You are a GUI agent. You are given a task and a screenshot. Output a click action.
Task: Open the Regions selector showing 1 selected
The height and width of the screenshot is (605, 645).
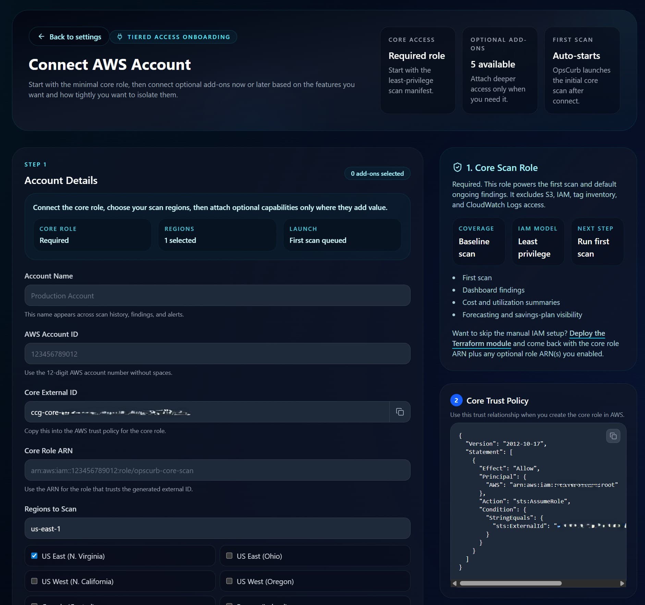[x=217, y=235]
